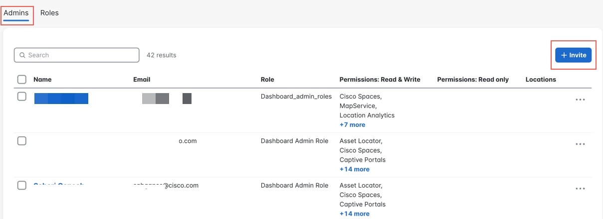Image resolution: width=603 pixels, height=219 pixels.
Task: Click the search magnifier icon
Action: pos(22,55)
